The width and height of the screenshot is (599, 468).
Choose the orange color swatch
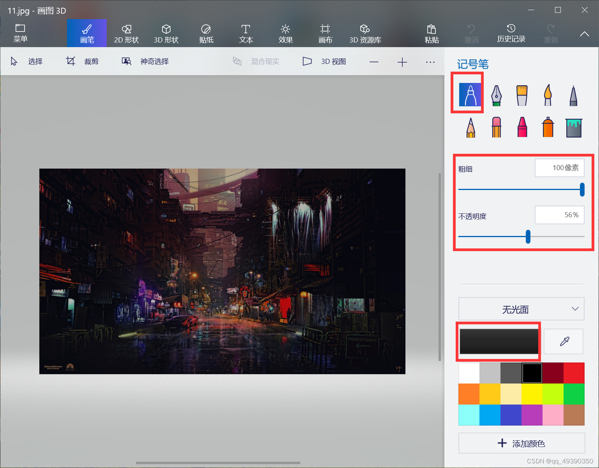[469, 394]
